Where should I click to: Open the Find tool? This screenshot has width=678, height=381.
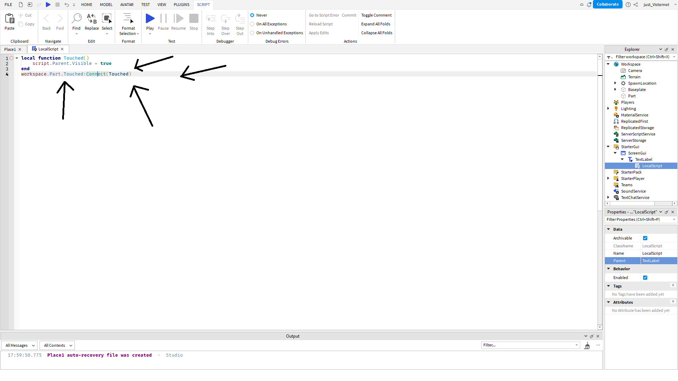(x=77, y=19)
